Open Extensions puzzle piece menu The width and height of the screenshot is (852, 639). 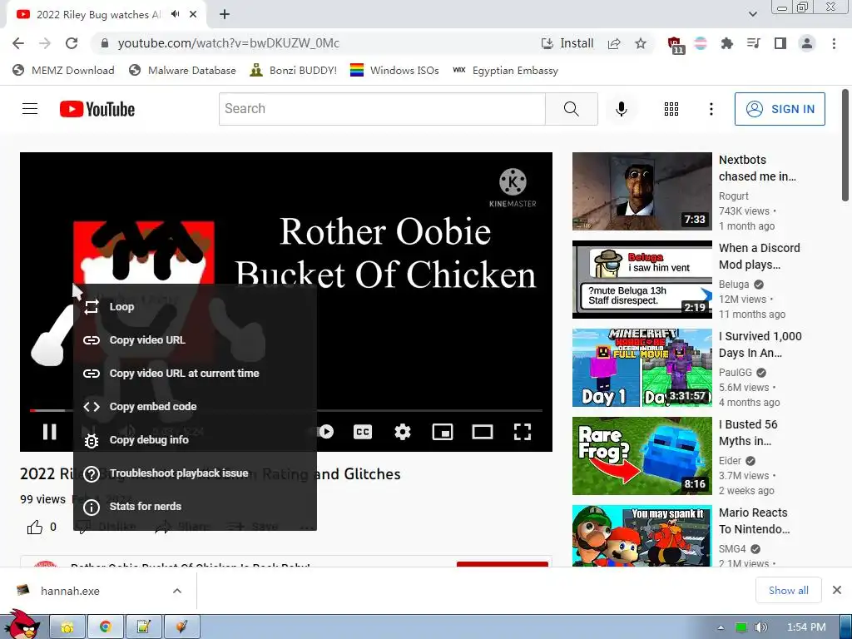[726, 43]
